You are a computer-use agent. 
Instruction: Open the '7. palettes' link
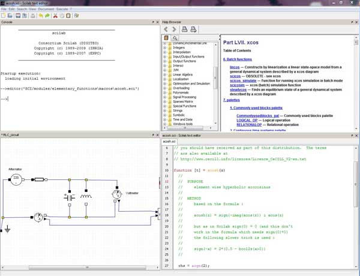(232, 100)
